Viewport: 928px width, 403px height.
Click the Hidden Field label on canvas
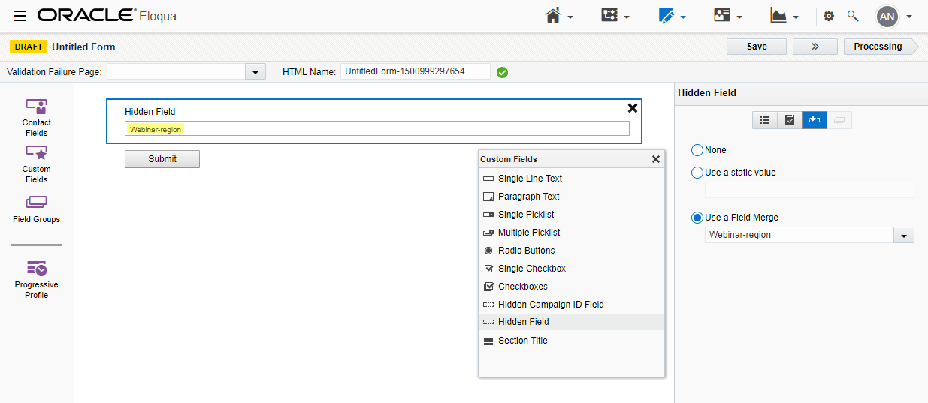click(x=150, y=112)
